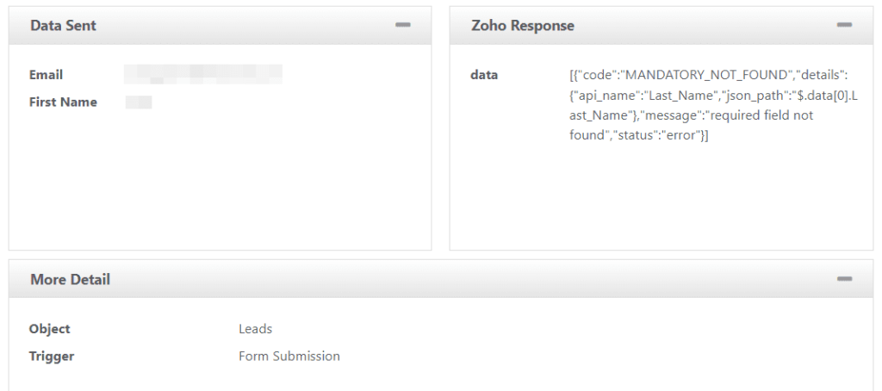Collapse the More Detail panel

pyautogui.click(x=844, y=279)
